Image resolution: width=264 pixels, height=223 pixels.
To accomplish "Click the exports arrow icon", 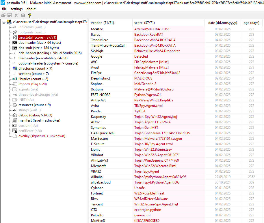I will click(15, 89).
